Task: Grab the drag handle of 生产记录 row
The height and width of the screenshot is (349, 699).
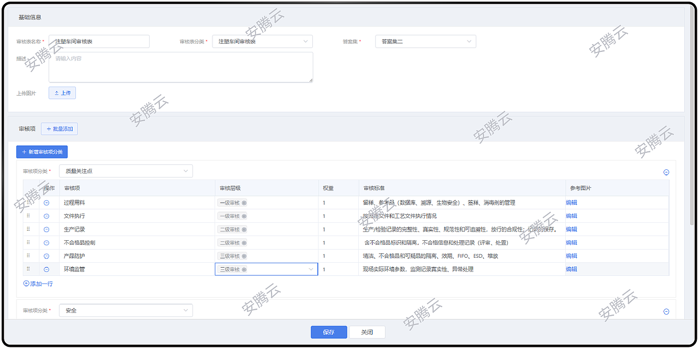Action: point(28,229)
